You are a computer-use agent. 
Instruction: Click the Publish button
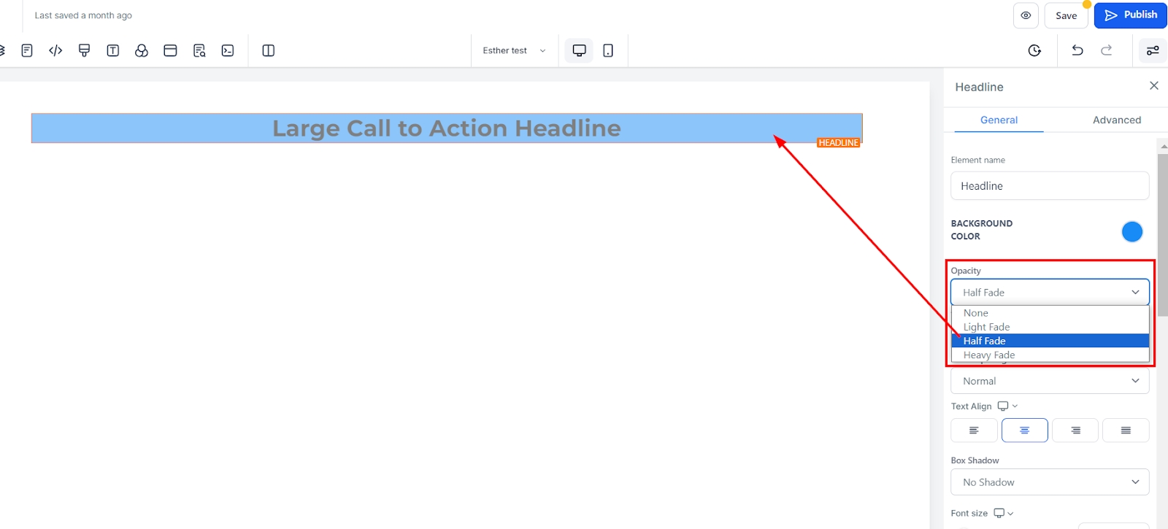(x=1130, y=15)
